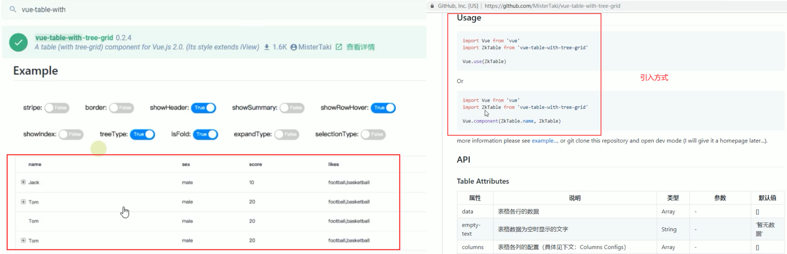Turn off the showRowHover switch
The image size is (787, 254).
tap(383, 108)
